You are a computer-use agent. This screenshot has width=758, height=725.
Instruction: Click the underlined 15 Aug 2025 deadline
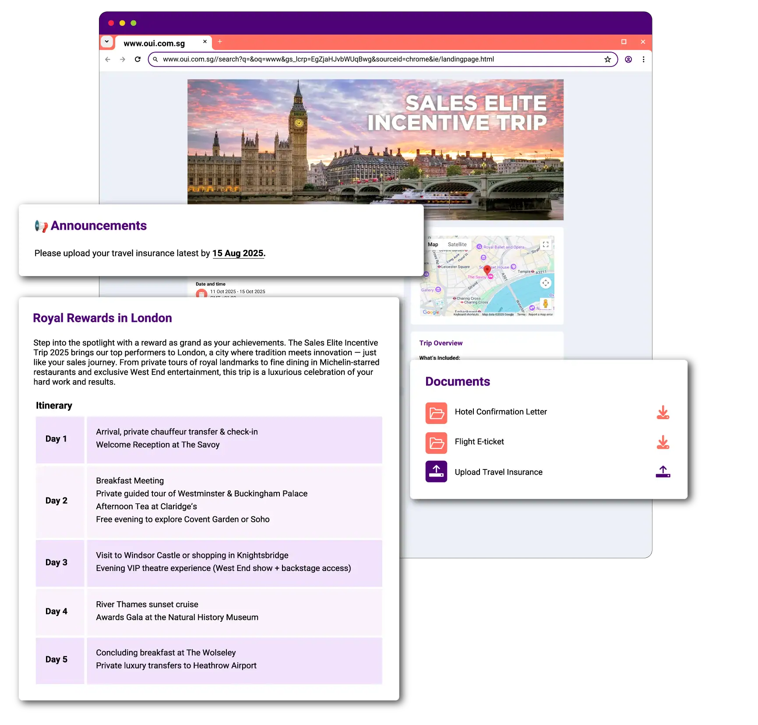coord(238,253)
